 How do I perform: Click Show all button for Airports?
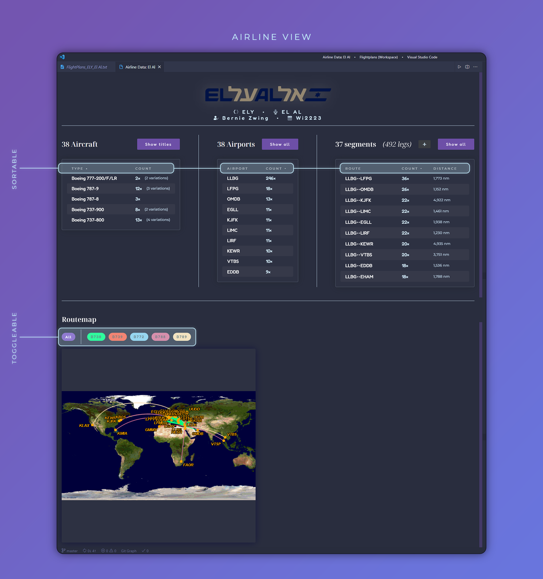pyautogui.click(x=280, y=144)
